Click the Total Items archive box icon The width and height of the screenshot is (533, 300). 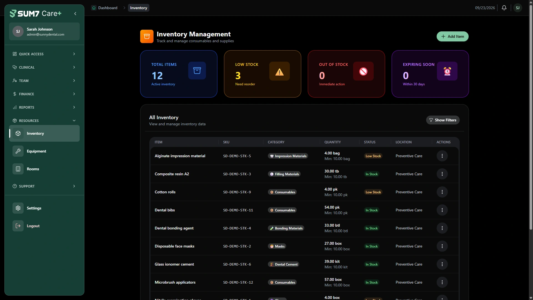coord(197,71)
